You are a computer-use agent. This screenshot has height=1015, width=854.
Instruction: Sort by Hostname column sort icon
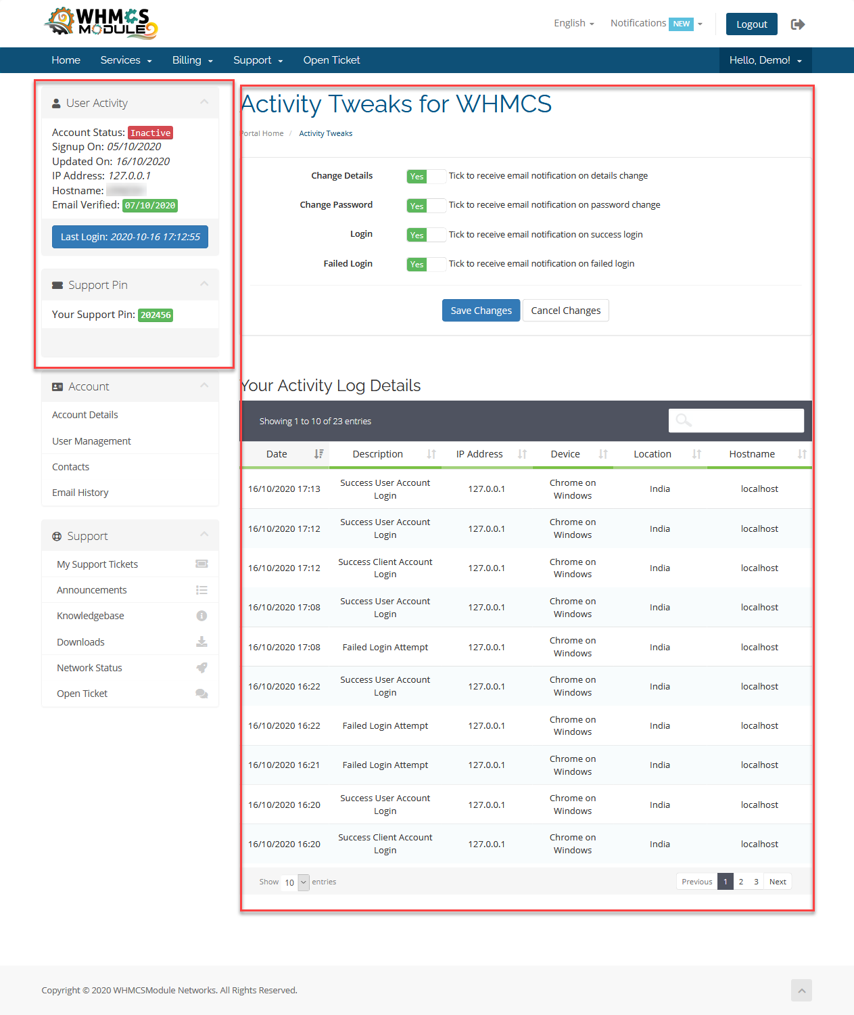tap(802, 454)
